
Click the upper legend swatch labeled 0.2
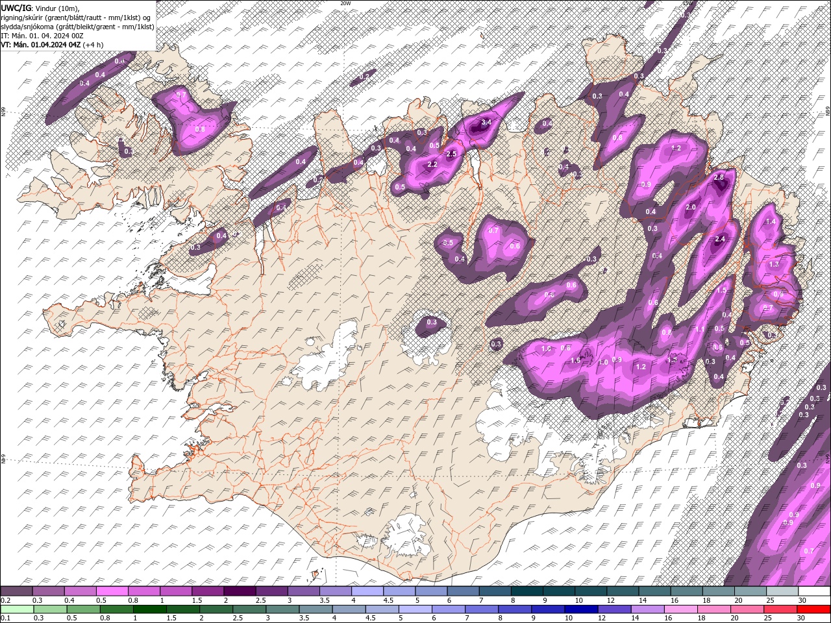(16, 591)
